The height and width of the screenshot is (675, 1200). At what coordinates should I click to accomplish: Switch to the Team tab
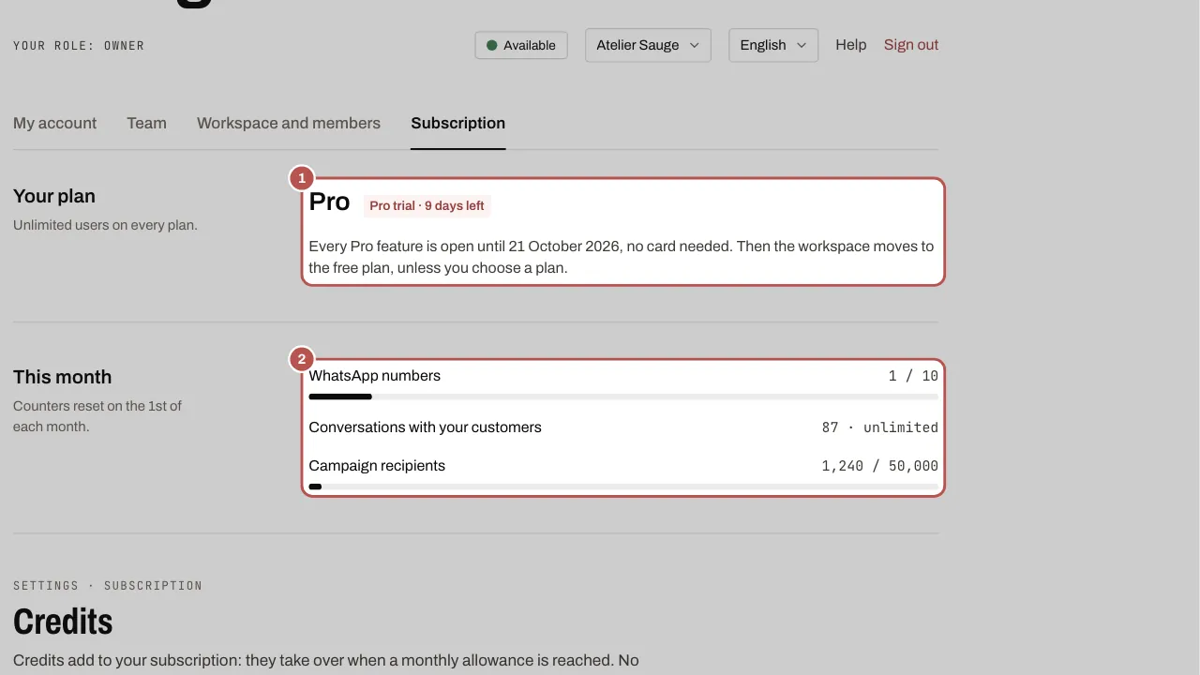147,123
